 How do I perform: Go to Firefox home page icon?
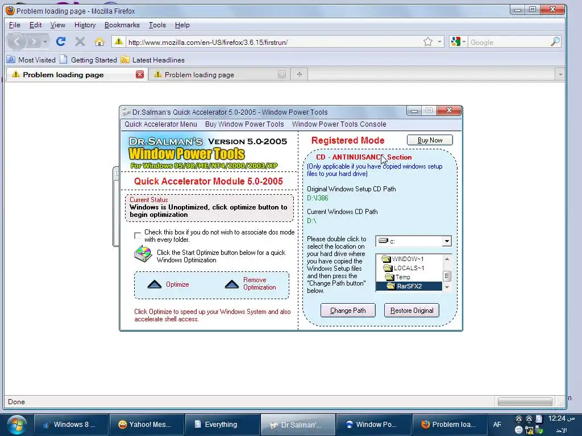pyautogui.click(x=99, y=41)
